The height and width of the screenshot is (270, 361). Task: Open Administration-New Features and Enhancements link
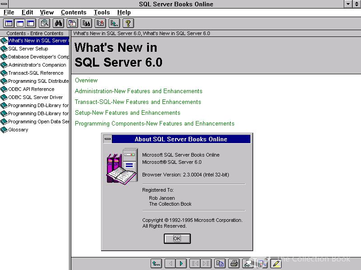click(139, 91)
